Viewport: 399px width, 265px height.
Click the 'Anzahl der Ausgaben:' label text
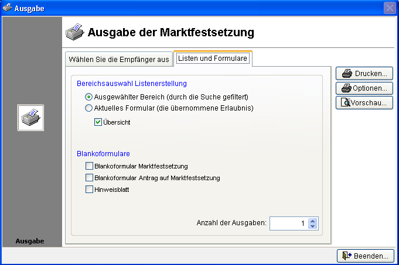[232, 223]
